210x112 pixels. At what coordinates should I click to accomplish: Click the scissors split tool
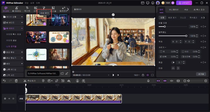(25, 81)
